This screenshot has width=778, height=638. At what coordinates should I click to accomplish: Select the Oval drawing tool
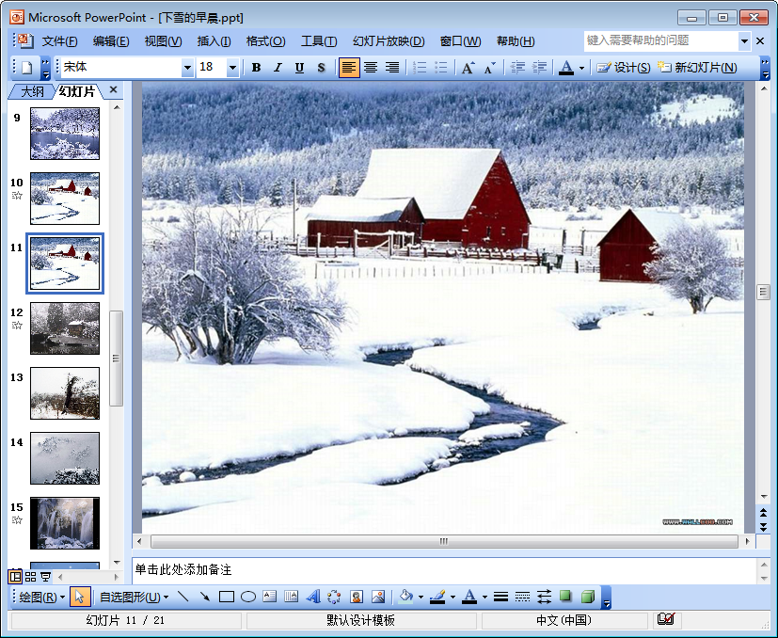(x=247, y=597)
